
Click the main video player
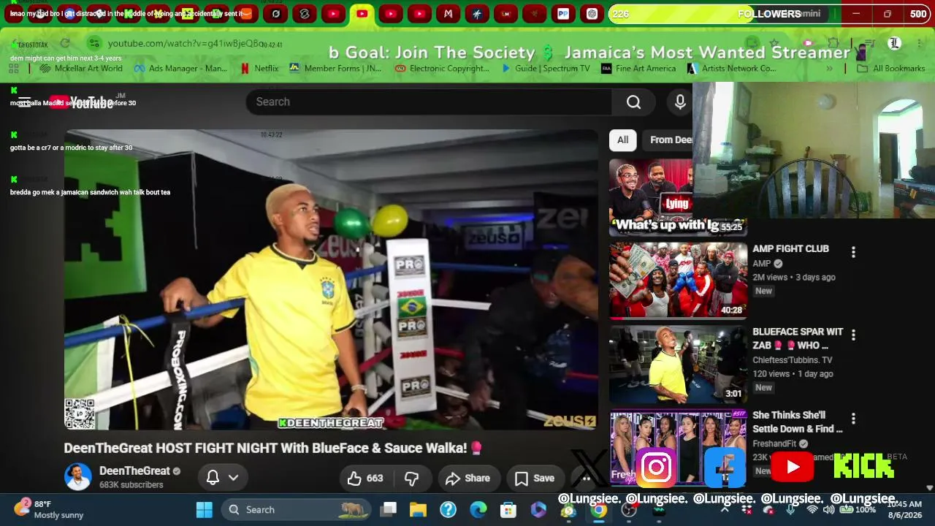pos(331,280)
